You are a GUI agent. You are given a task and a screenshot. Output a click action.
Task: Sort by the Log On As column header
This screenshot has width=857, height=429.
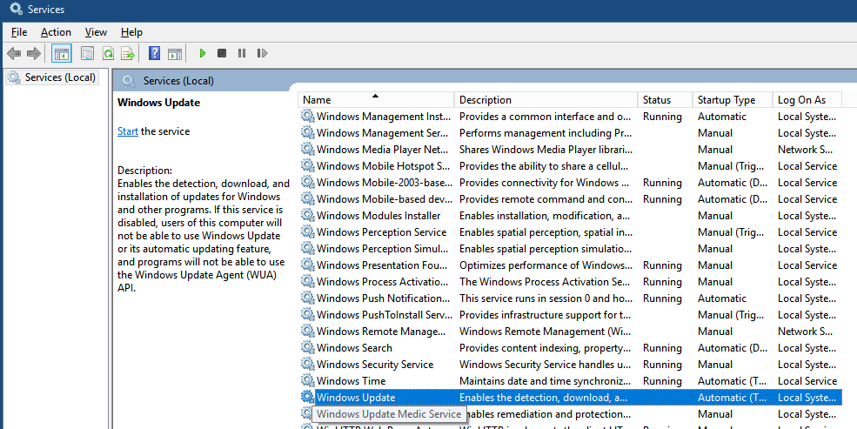pyautogui.click(x=807, y=100)
